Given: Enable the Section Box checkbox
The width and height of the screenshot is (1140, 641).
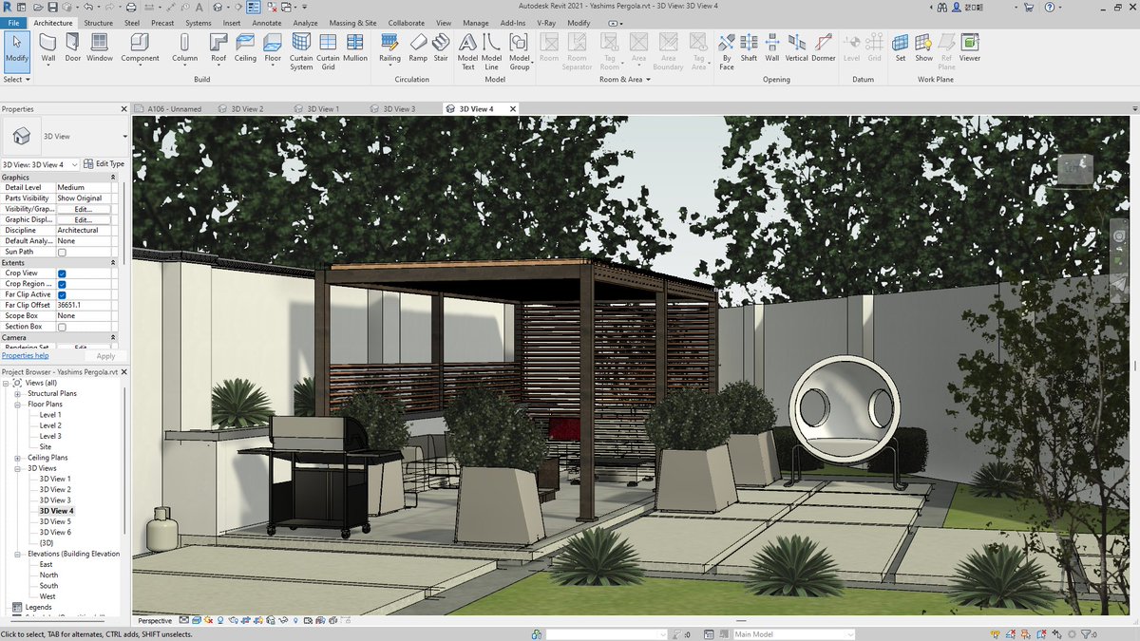Looking at the screenshot, I should pyautogui.click(x=62, y=326).
